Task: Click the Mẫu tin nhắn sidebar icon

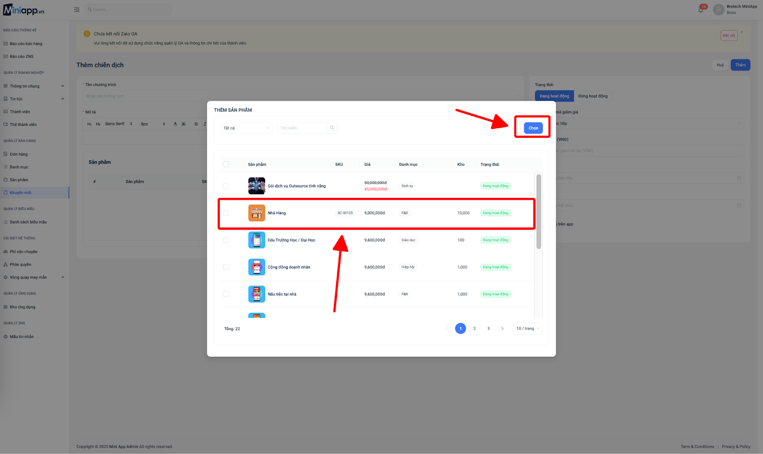Action: click(6, 337)
